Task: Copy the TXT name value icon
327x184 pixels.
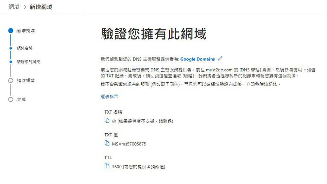Action: [x=107, y=121]
